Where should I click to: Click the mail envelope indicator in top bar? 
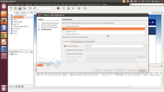[x=131, y=2]
